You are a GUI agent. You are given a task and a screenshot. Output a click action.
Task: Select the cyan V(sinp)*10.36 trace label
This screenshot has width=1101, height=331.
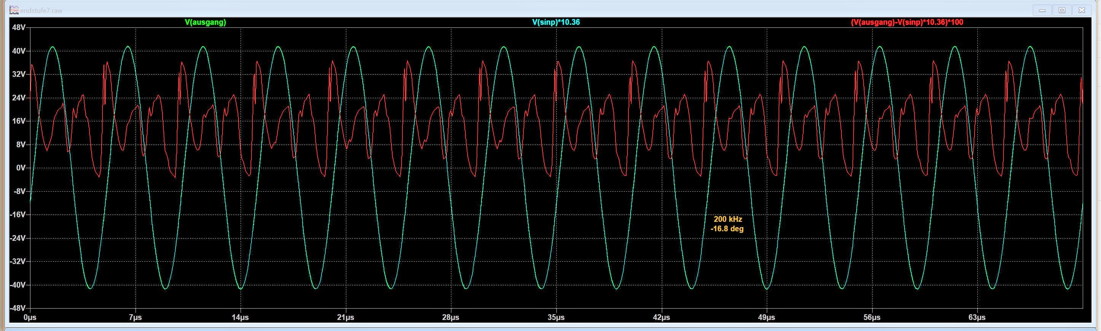point(556,22)
